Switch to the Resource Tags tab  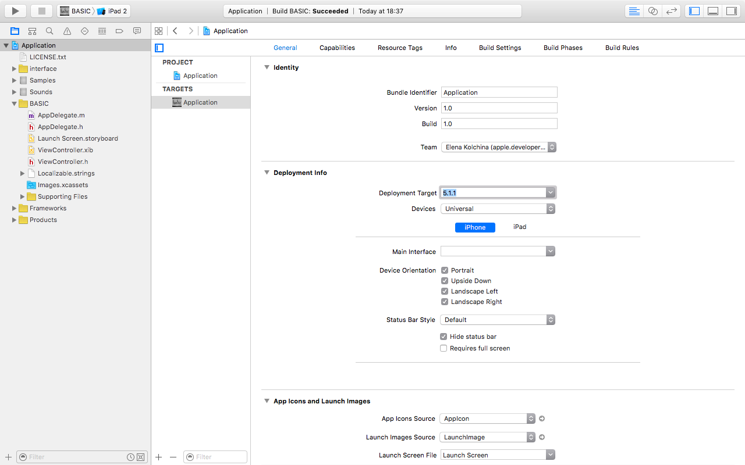[400, 48]
